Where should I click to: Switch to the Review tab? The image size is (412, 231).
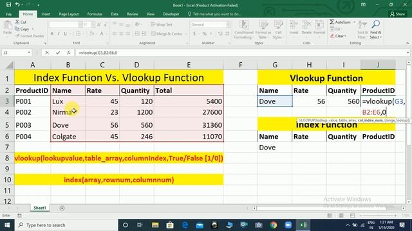click(132, 14)
